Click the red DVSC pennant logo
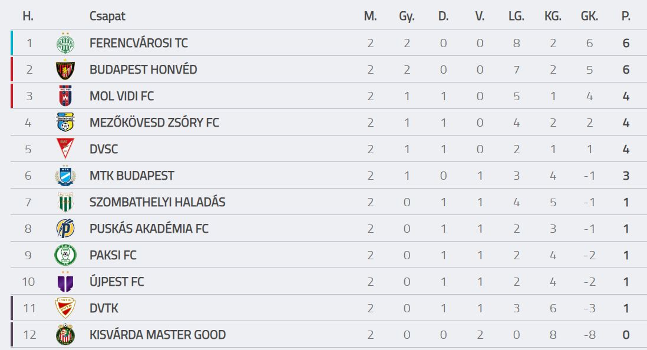This screenshot has width=647, height=350. click(65, 148)
